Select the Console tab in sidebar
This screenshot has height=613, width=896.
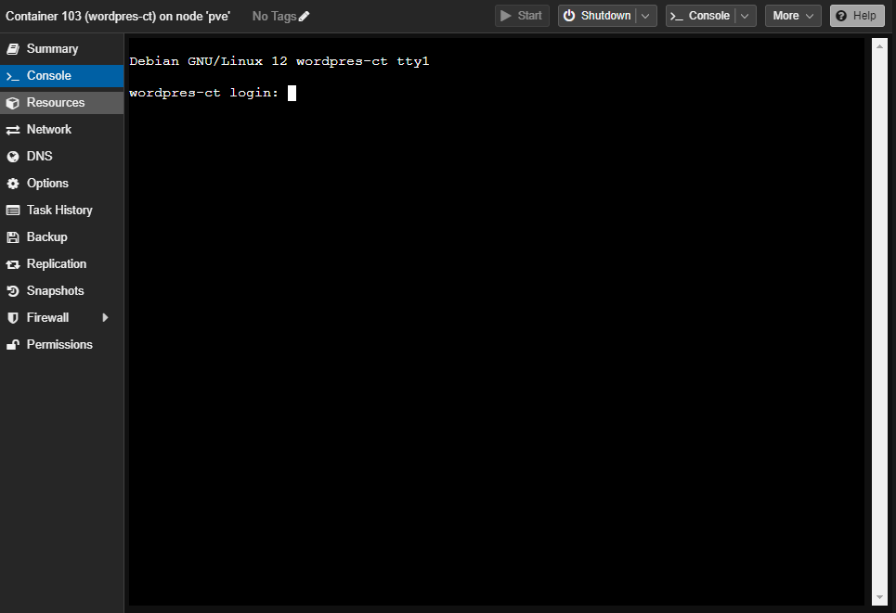[48, 76]
